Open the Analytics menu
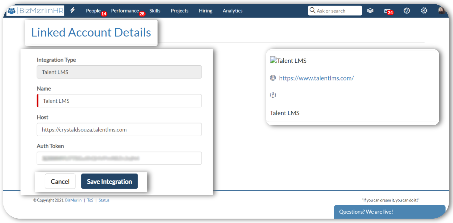 point(233,11)
